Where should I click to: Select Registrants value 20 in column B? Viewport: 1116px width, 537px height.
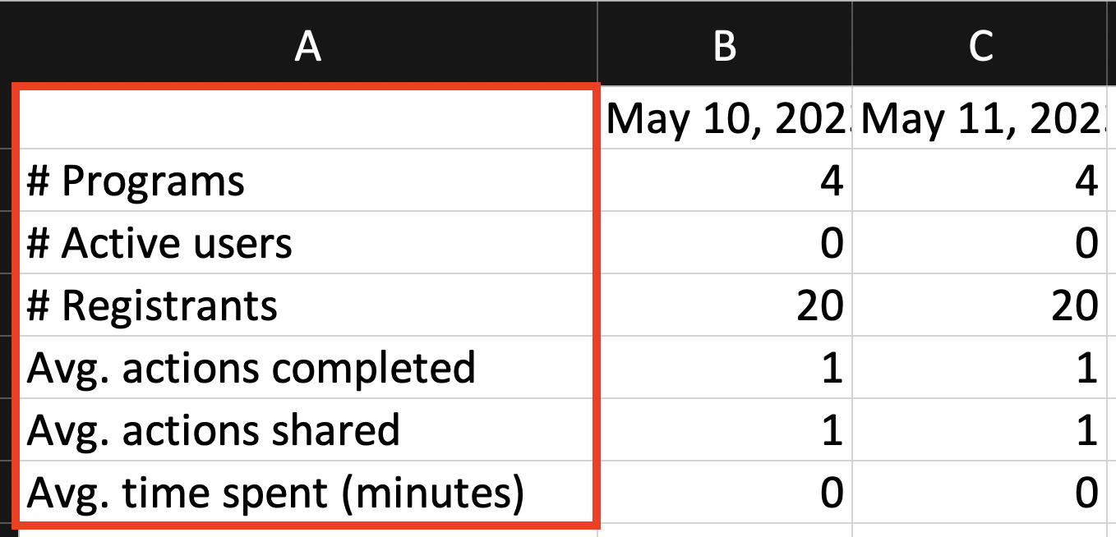click(x=725, y=305)
